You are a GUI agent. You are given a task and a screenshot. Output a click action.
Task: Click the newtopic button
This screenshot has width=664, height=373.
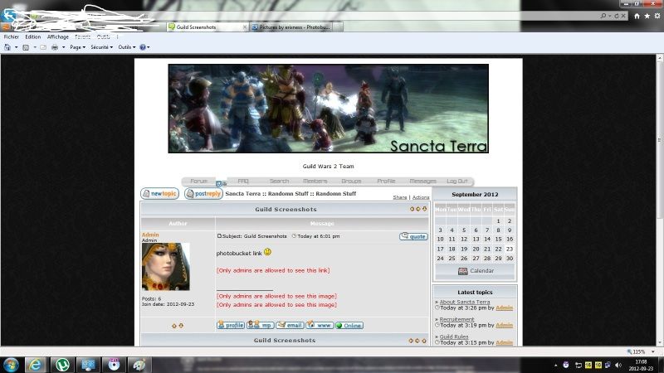[x=159, y=194]
